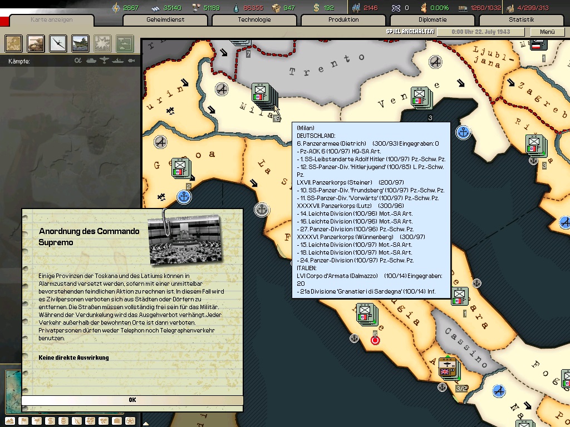The width and height of the screenshot is (570, 427).
Task: Click the blue anchor port near Genoa
Action: coord(184,197)
